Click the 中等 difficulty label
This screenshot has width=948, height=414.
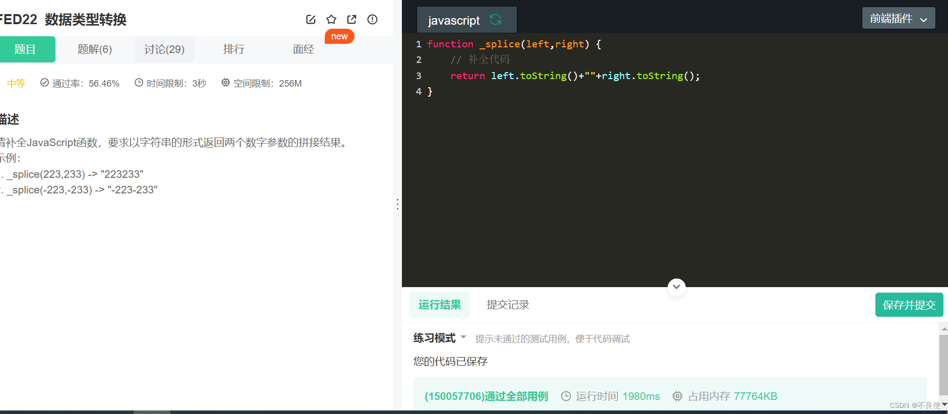pos(16,83)
